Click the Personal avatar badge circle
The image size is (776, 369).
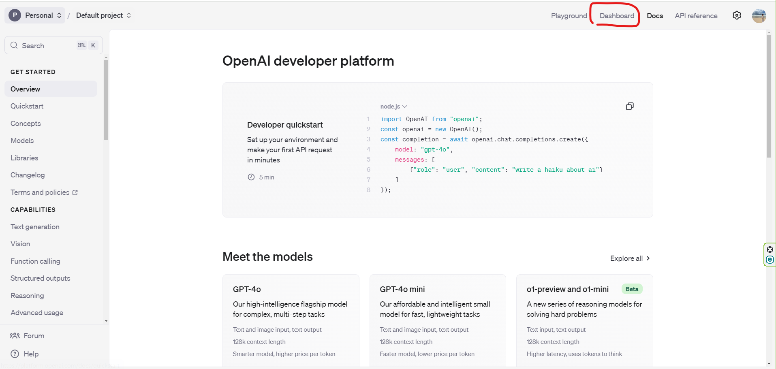[x=15, y=15]
